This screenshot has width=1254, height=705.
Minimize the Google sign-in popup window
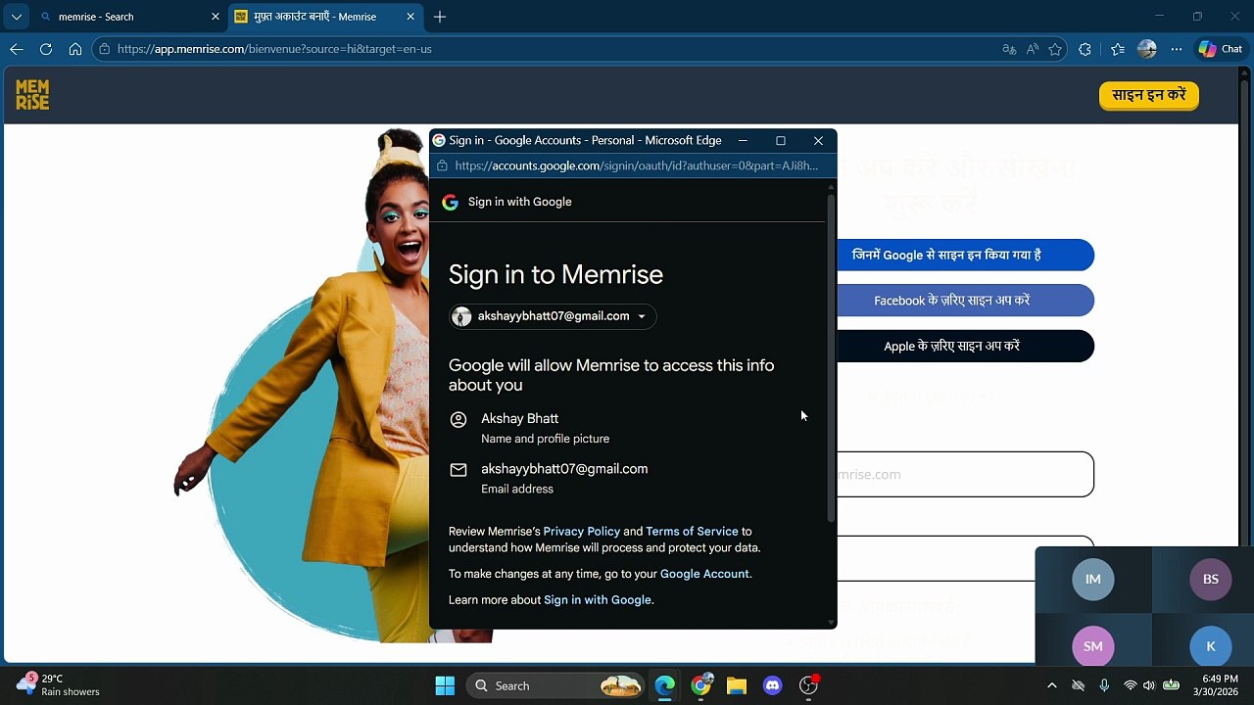(x=743, y=140)
